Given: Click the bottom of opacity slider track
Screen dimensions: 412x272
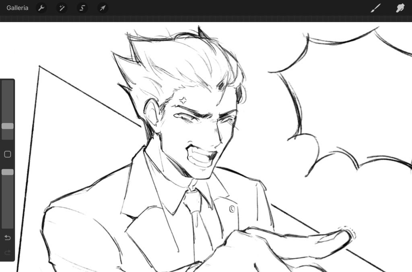Looking at the screenshot, I should [x=8, y=225].
